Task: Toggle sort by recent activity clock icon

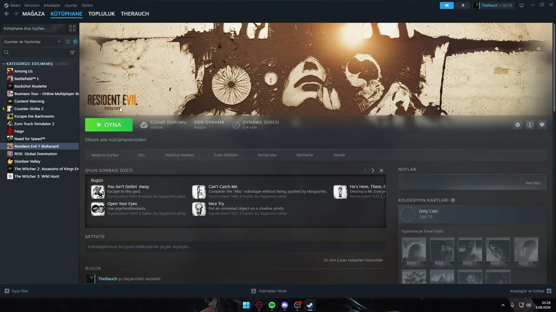Action: (x=68, y=42)
